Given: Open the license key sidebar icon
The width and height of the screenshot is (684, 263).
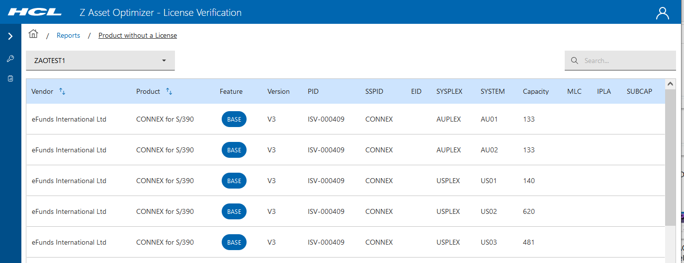Looking at the screenshot, I should [10, 59].
